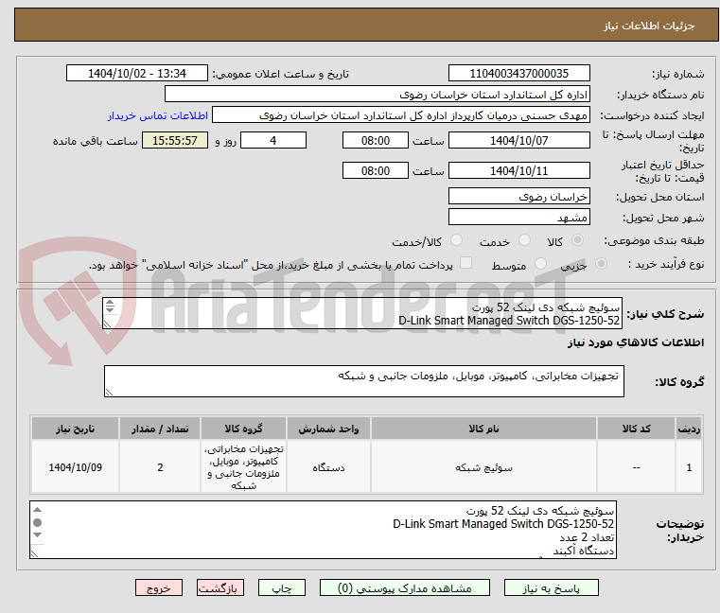The height and width of the screenshot is (613, 720).
Task: Click the quantity cell showing 2
Action: (x=160, y=467)
